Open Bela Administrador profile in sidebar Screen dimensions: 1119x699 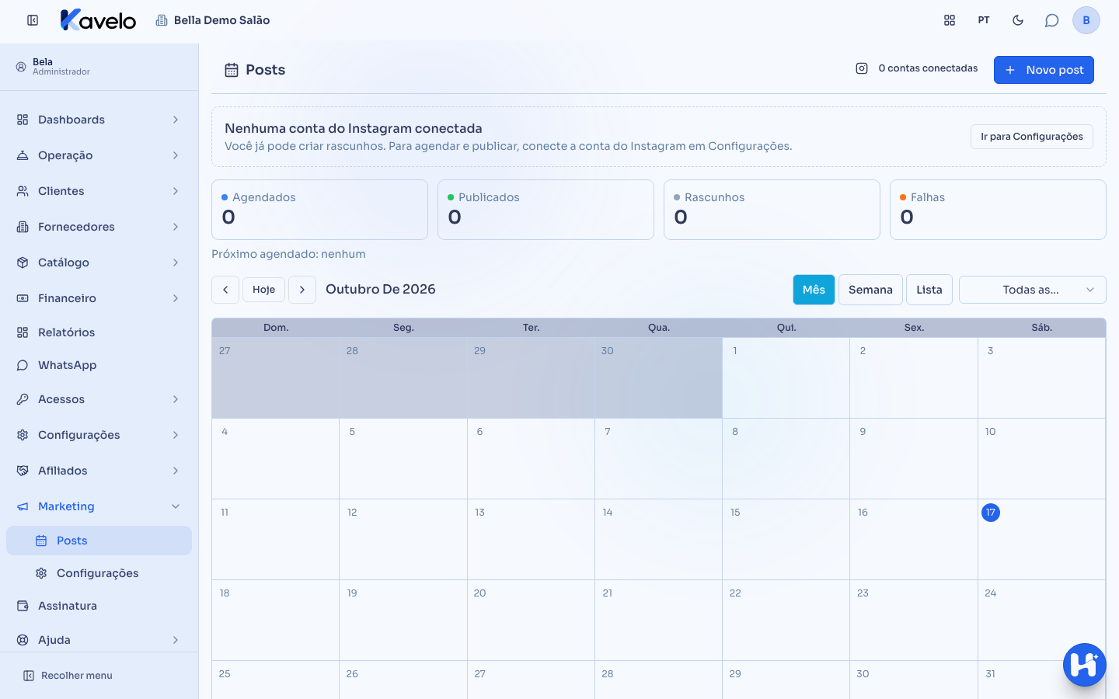tap(53, 67)
